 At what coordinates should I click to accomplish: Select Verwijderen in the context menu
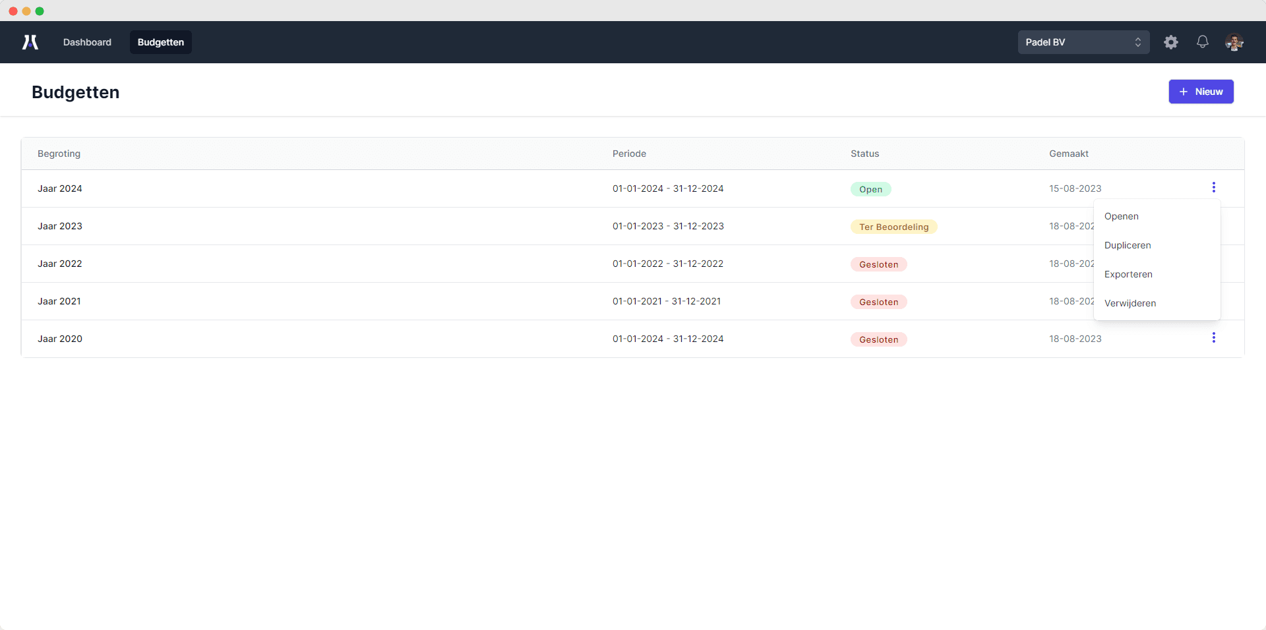[x=1130, y=303]
